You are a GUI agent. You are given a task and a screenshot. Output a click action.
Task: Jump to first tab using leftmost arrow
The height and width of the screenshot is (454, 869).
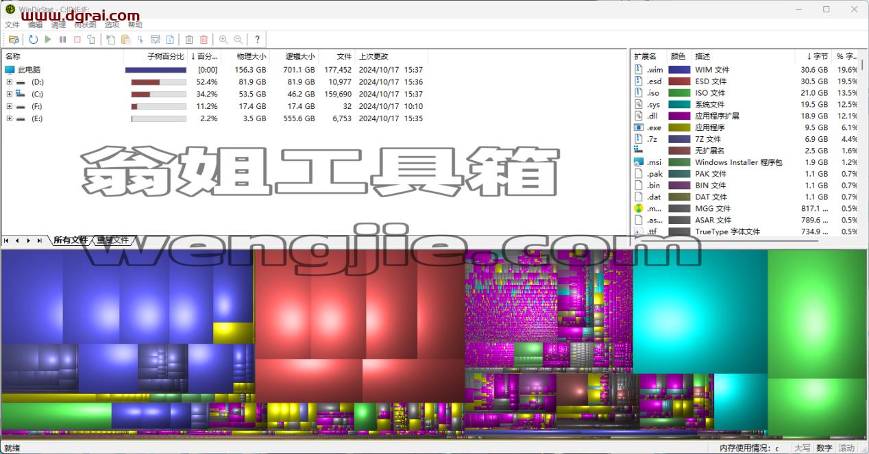(7, 240)
